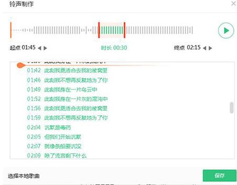This screenshot has width=237, height=185.
Task: Select lyric line at 01:52
Action: pos(67,99)
